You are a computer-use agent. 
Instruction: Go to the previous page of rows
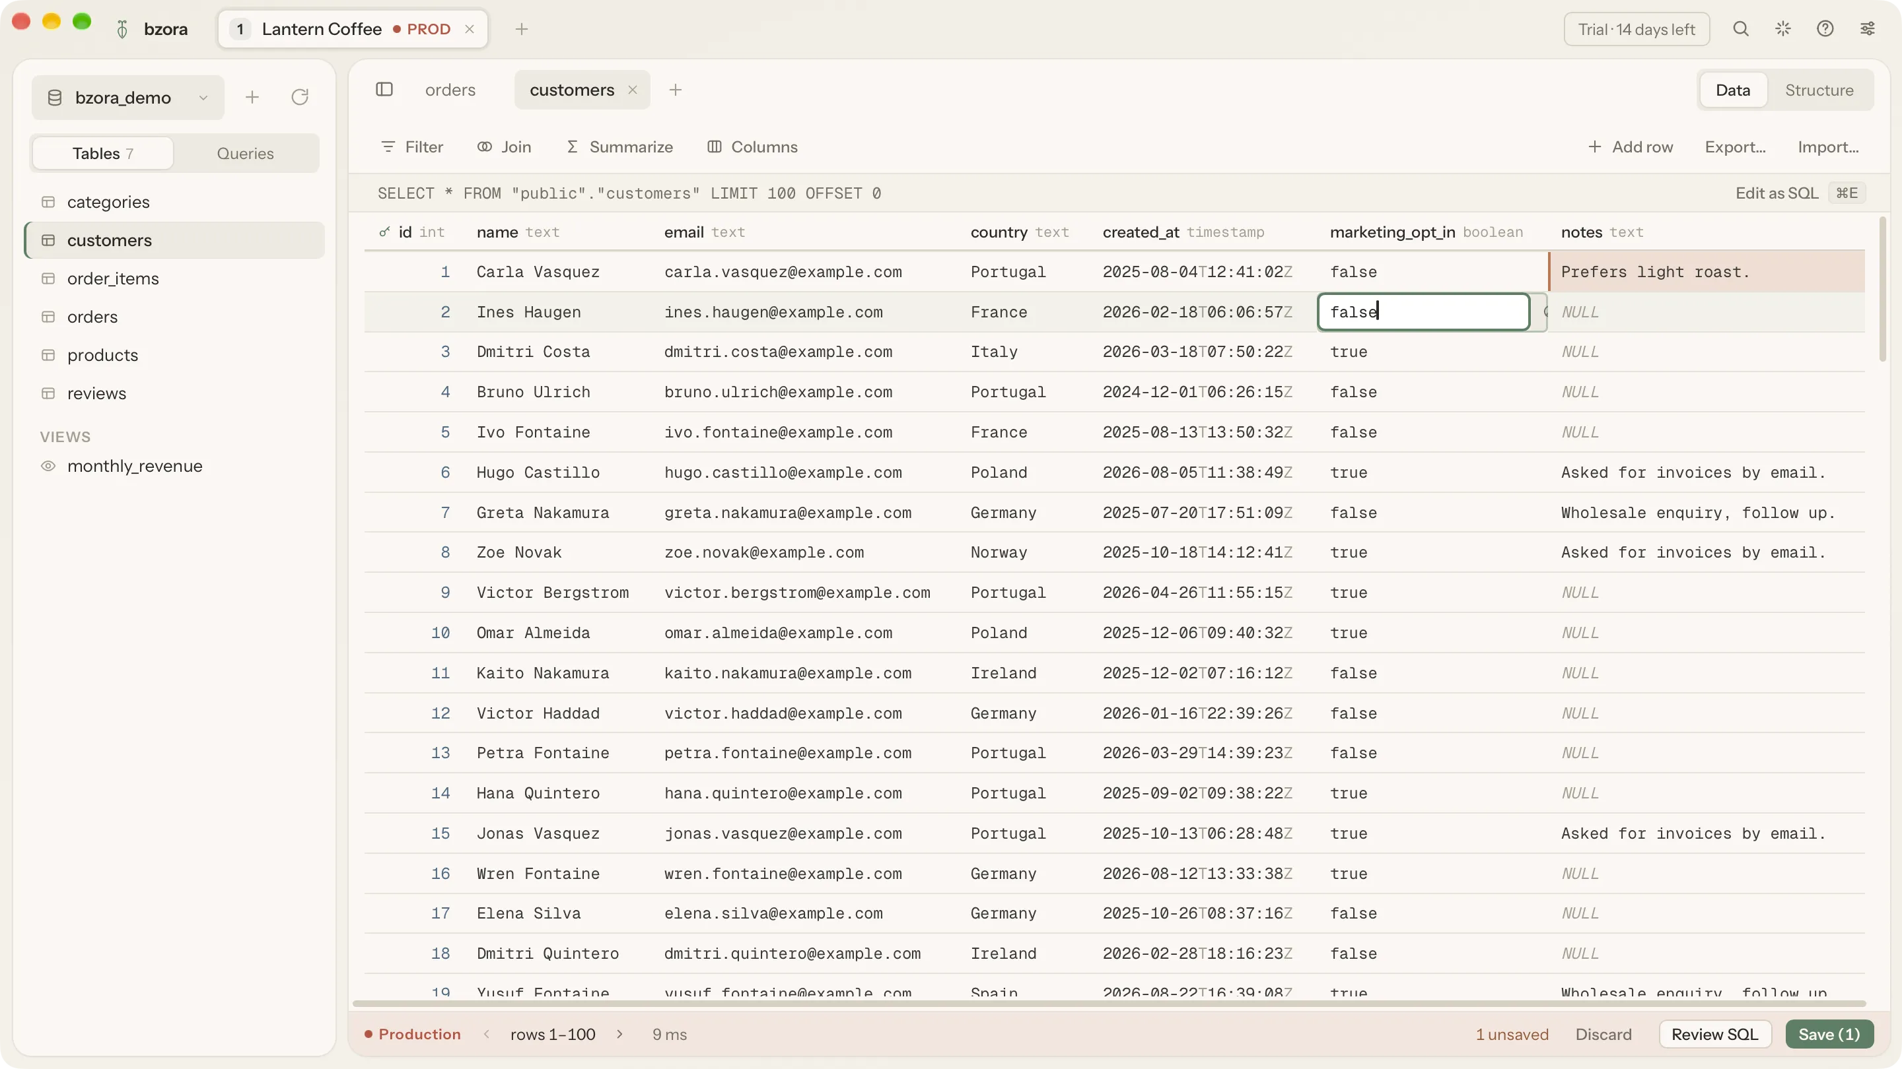click(x=487, y=1034)
